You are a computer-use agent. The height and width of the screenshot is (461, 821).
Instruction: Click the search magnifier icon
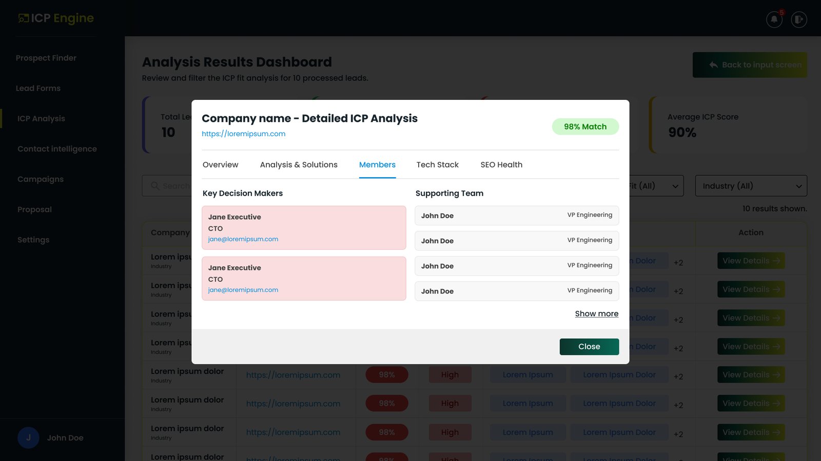(x=154, y=185)
